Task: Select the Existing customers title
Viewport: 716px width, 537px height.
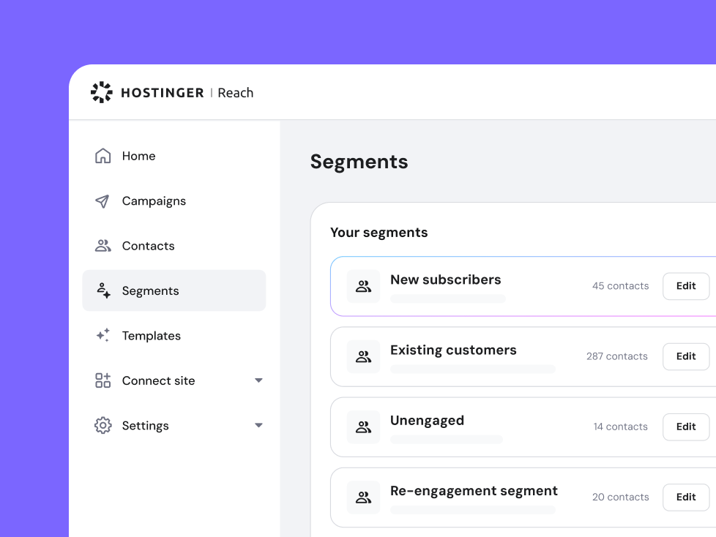Action: click(x=453, y=350)
